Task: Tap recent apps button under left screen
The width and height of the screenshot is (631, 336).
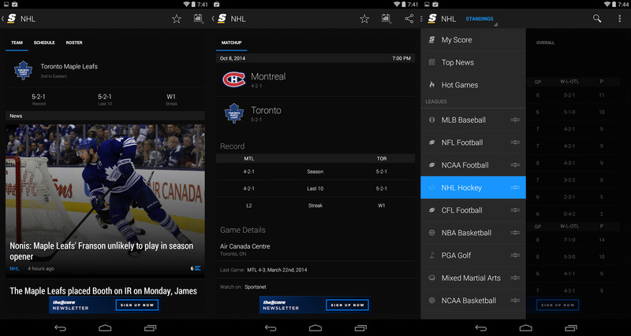Action: tap(150, 328)
